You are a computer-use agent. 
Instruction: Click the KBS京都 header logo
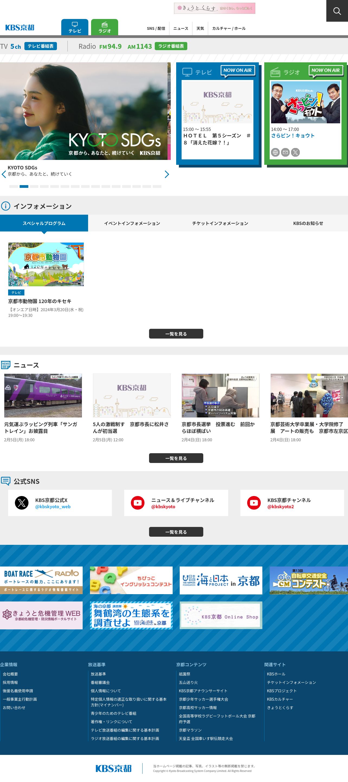click(20, 28)
